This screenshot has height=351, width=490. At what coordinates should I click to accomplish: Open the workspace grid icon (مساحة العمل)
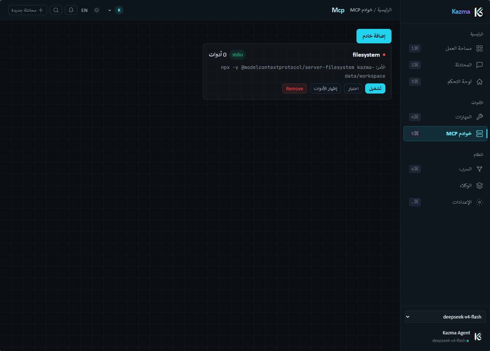pos(480,48)
